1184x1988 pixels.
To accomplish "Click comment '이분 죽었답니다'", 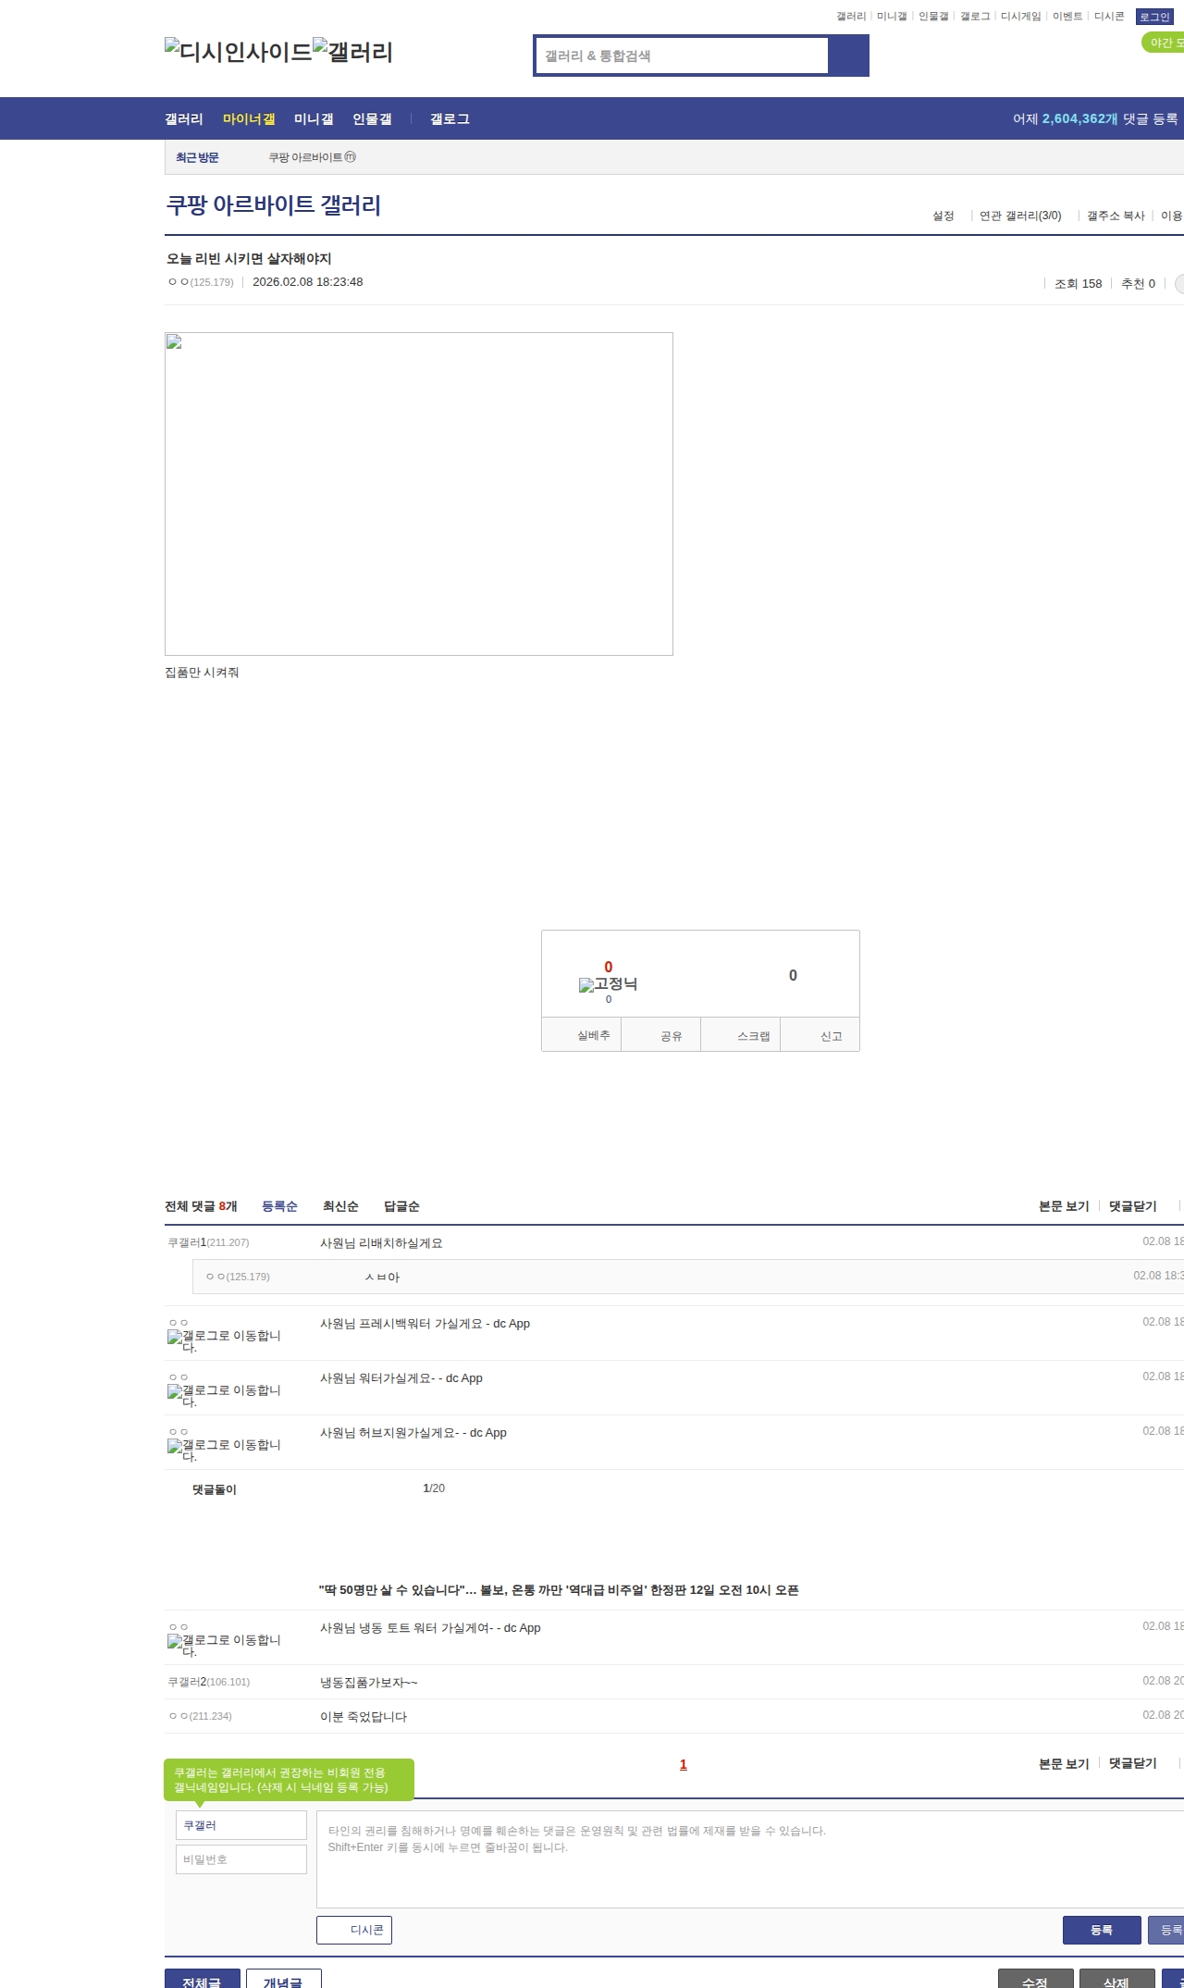I will (x=364, y=1717).
